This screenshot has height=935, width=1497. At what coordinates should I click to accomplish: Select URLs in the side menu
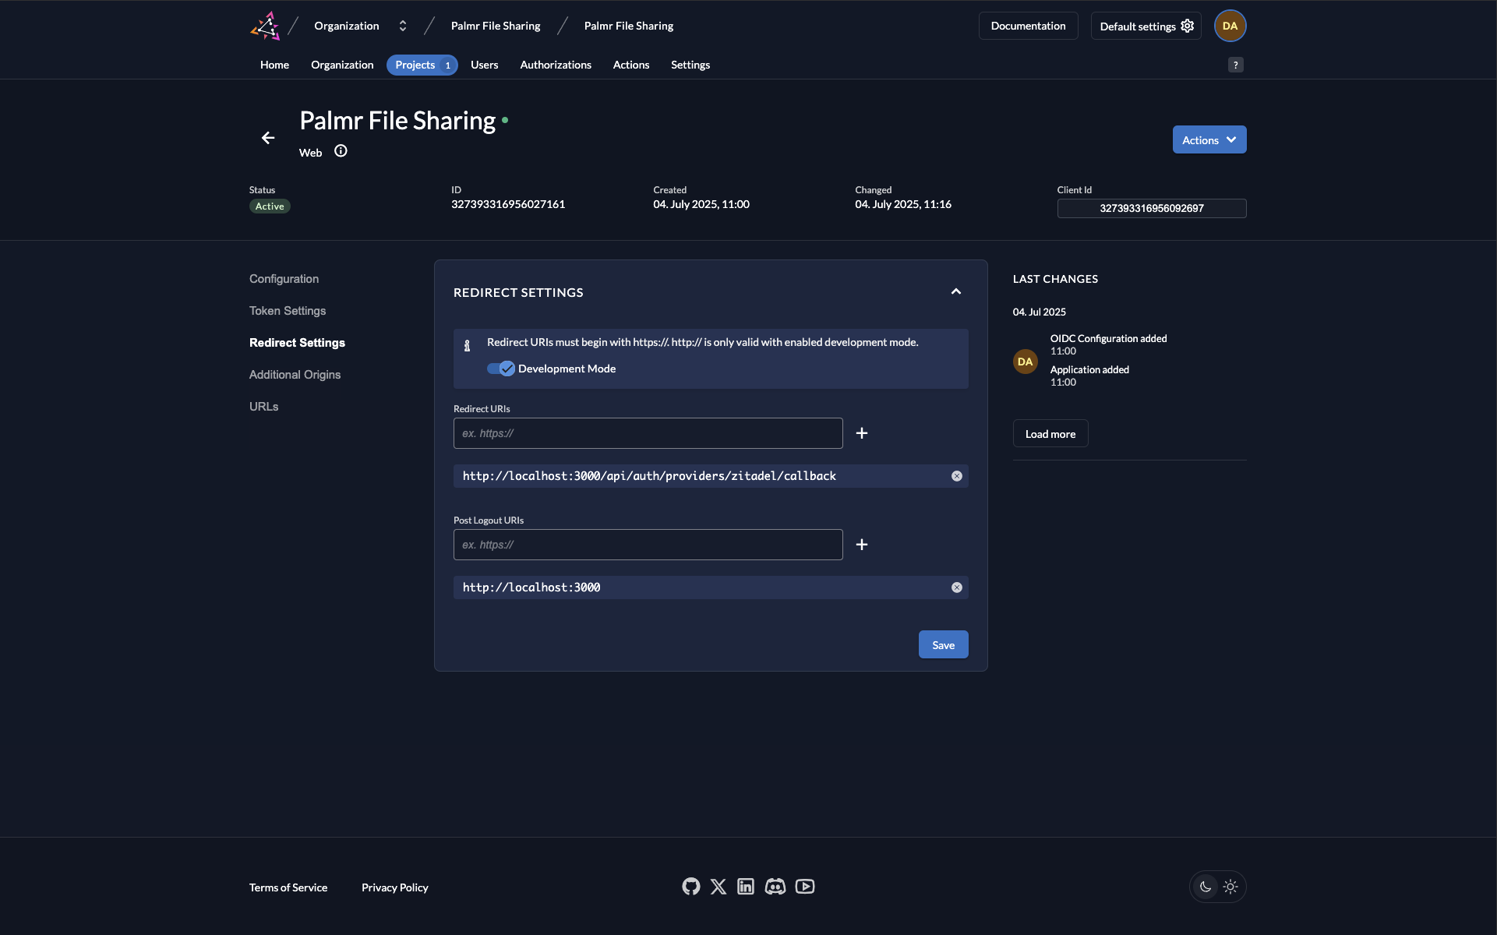(x=263, y=407)
